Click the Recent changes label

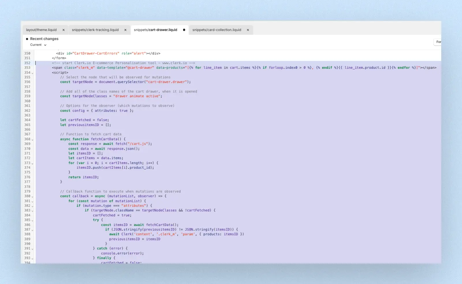pos(44,39)
